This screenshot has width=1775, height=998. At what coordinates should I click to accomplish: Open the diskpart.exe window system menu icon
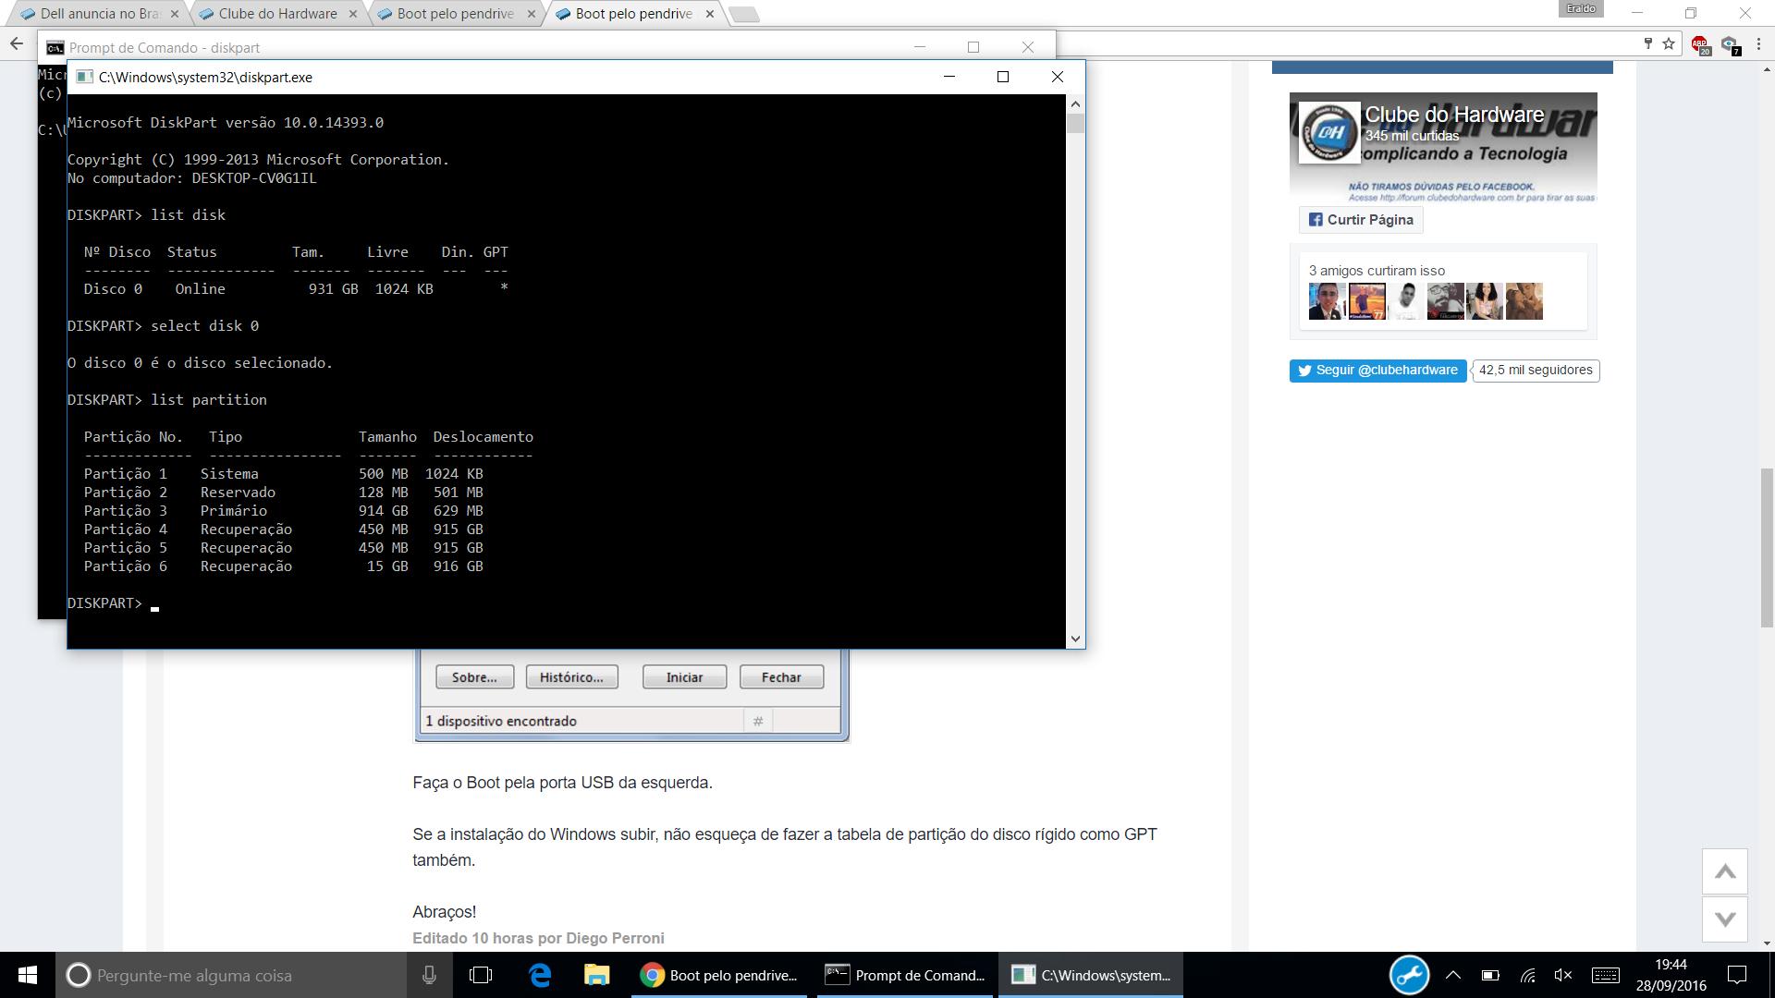click(x=85, y=77)
